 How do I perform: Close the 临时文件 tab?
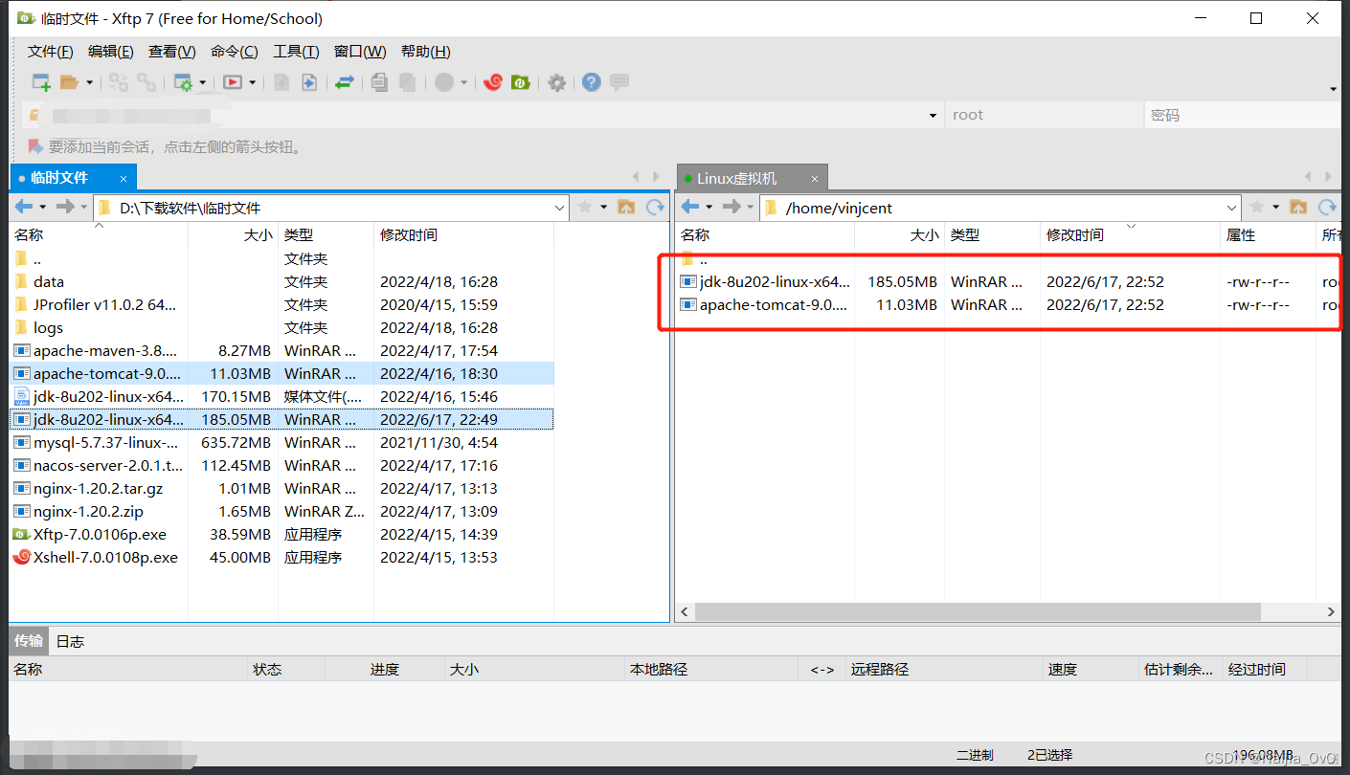click(124, 178)
